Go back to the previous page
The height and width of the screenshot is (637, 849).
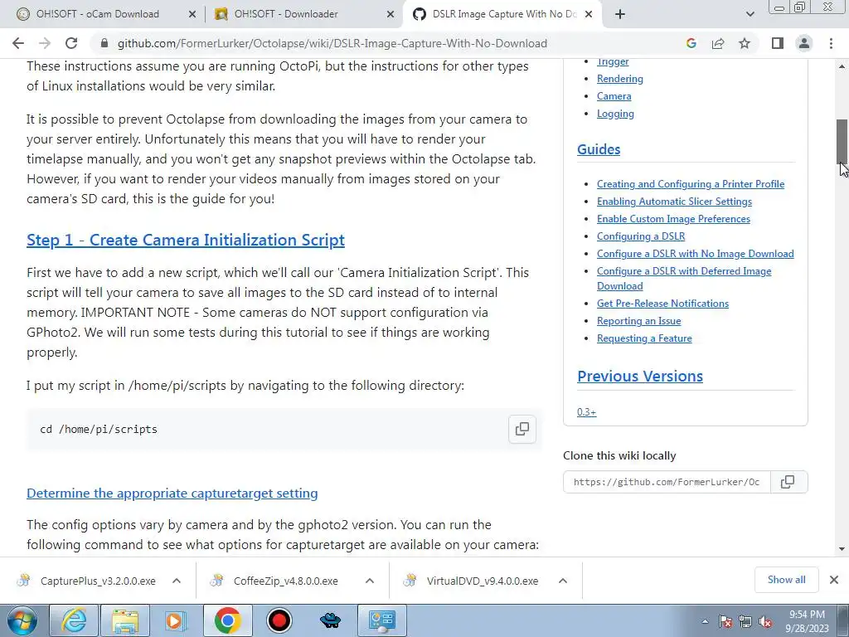tap(18, 43)
